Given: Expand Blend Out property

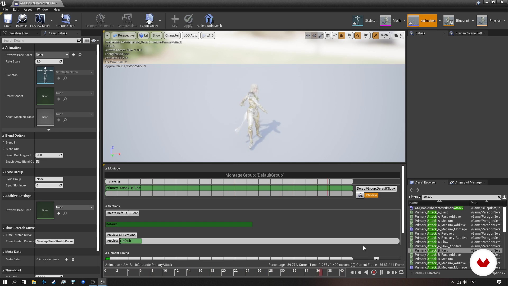Looking at the screenshot, I should click(x=4, y=149).
